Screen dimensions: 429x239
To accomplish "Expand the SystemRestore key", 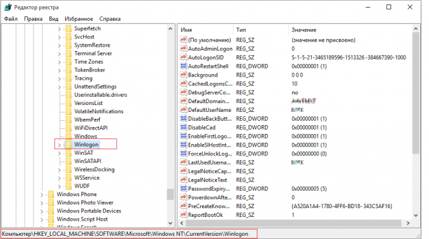I will (x=59, y=45).
